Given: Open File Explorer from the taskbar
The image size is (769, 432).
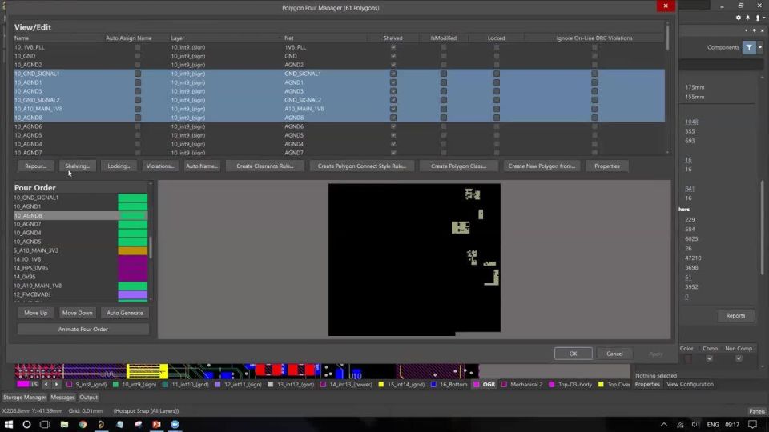Looking at the screenshot, I should pos(64,424).
